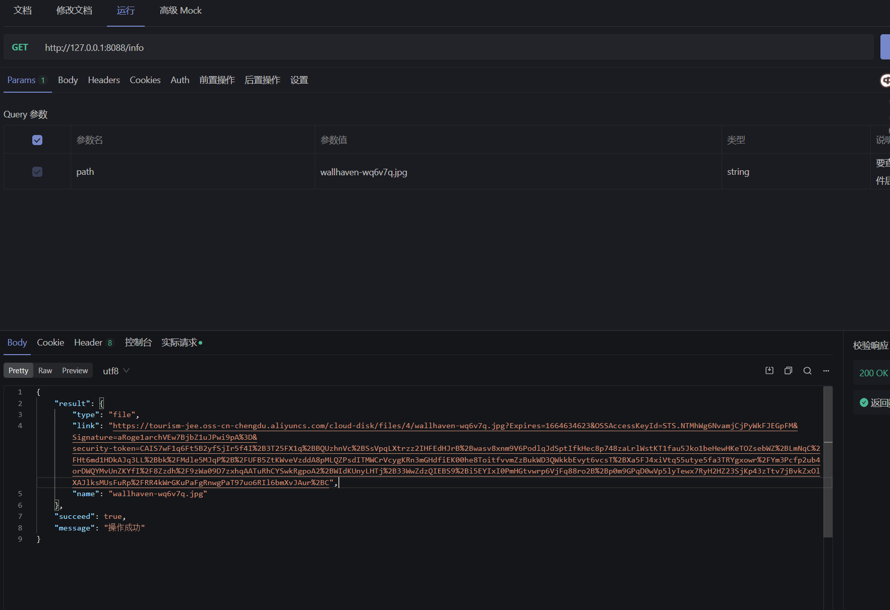Screen dimensions: 890x610
Task: Switch to the 高级 Mock tab
Action: point(181,10)
